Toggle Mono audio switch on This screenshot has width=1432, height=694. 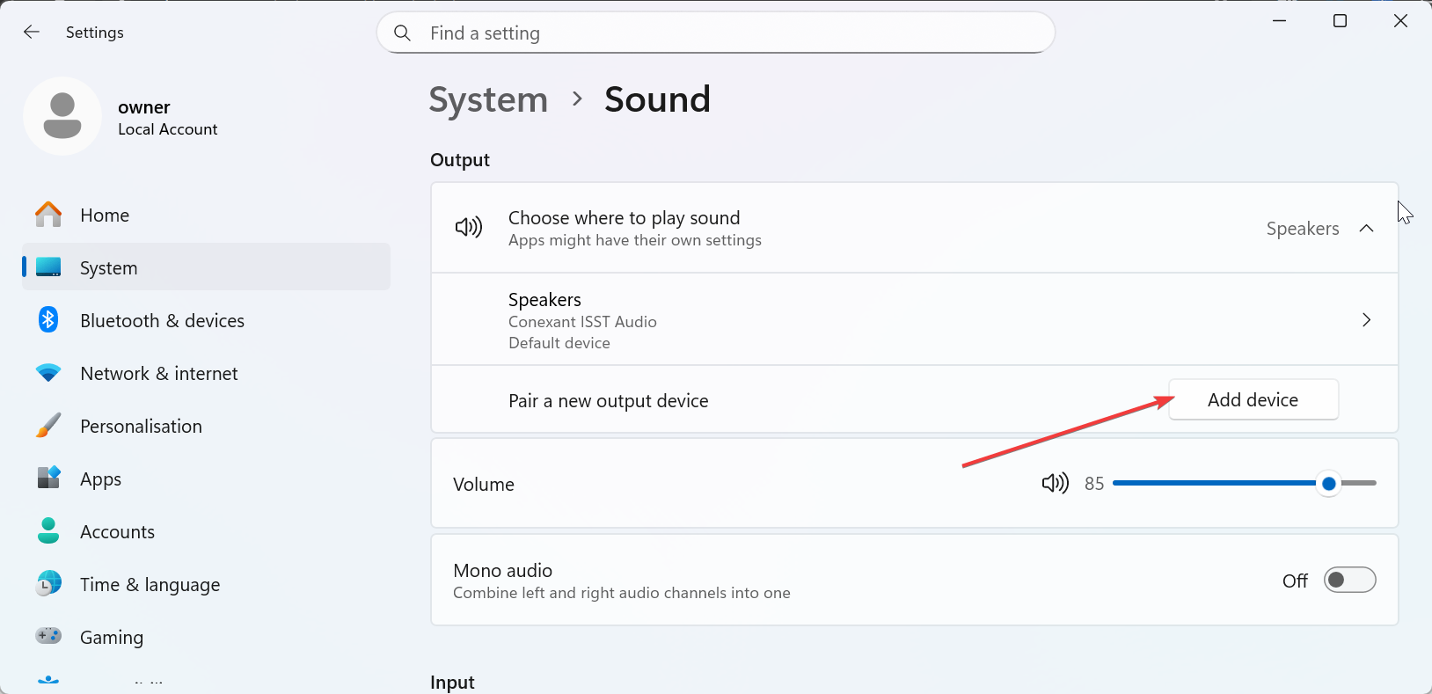pyautogui.click(x=1349, y=581)
